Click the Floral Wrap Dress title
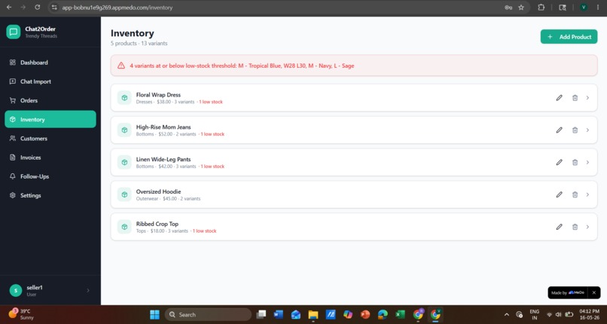Screen dimensions: 607x324 158,95
